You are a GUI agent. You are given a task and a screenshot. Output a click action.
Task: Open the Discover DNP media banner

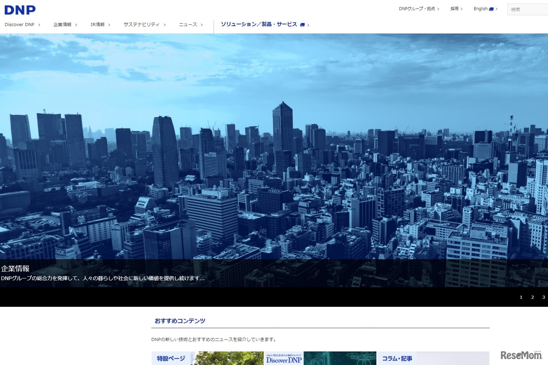click(320, 359)
